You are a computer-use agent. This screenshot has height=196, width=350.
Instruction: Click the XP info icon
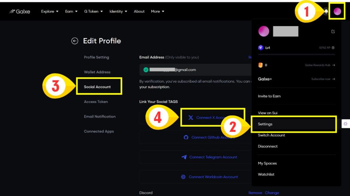pyautogui.click(x=333, y=48)
